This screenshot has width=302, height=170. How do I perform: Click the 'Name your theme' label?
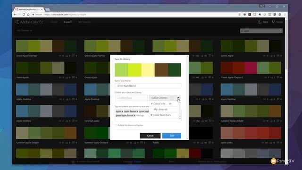[123, 81]
